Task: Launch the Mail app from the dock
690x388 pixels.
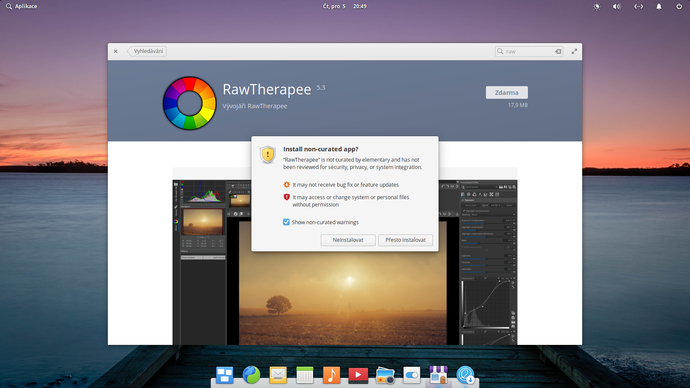Action: pyautogui.click(x=278, y=375)
